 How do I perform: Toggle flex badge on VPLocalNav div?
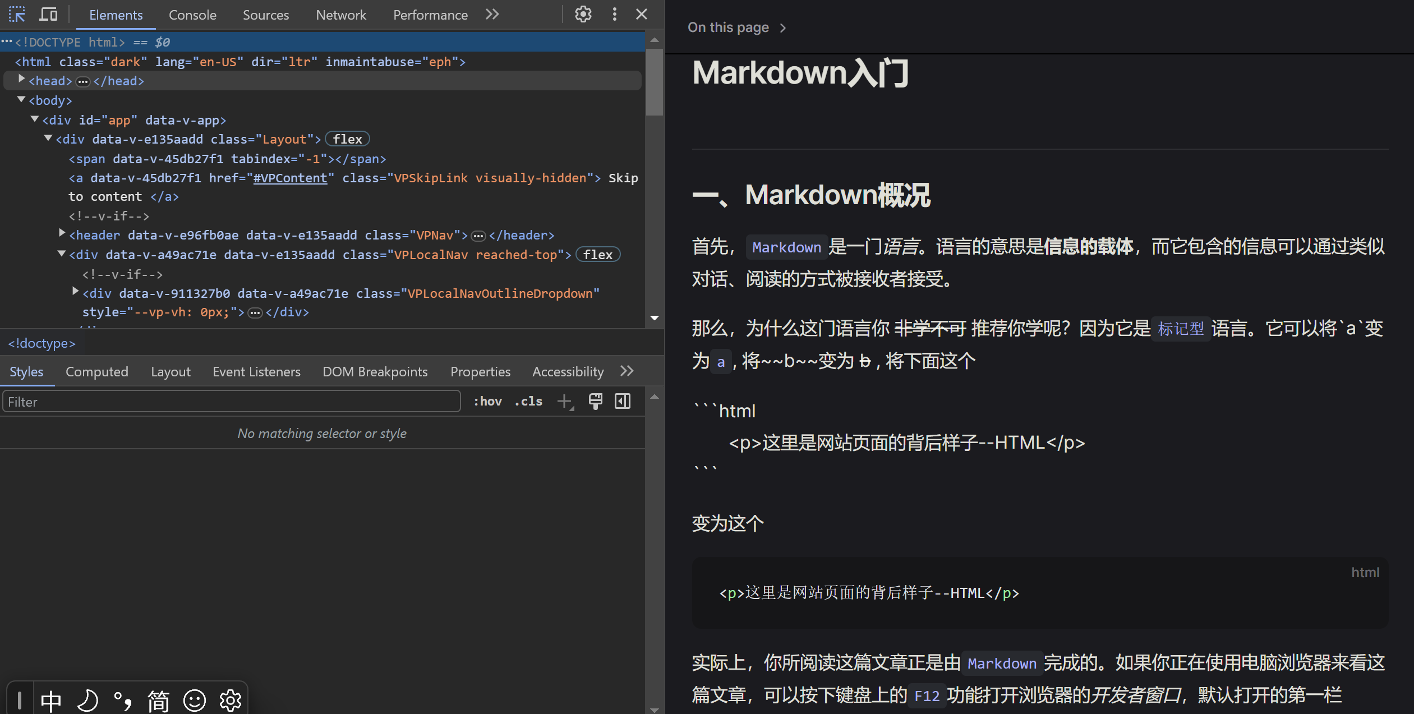[598, 255]
